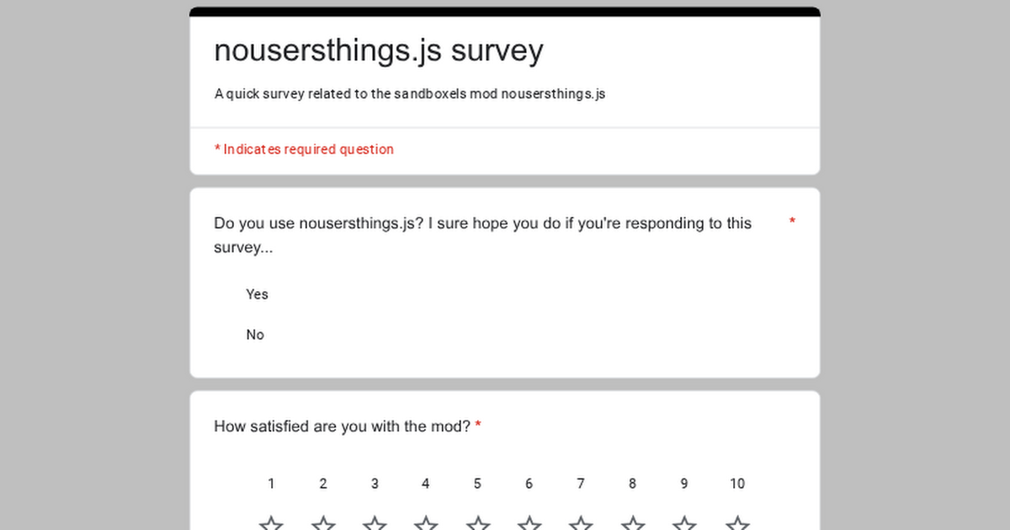Select the 3-star rating
The image size is (1010, 530).
click(375, 522)
